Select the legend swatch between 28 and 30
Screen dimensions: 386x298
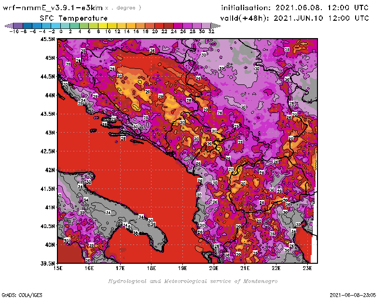(196, 26)
